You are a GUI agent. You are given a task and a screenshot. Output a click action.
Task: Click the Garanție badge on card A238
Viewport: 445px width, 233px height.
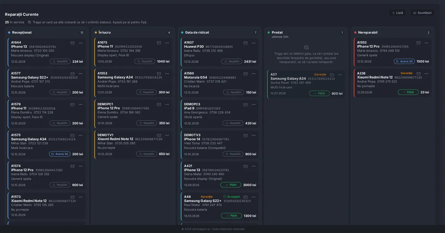click(x=406, y=73)
